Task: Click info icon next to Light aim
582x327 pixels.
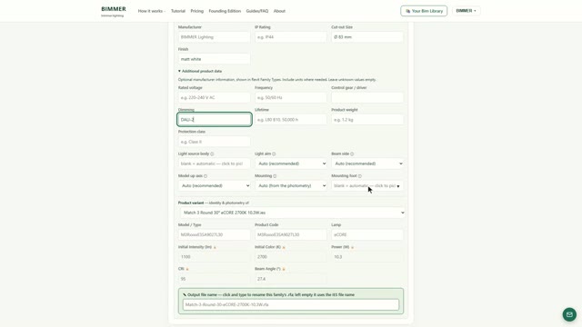Action: click(x=274, y=154)
